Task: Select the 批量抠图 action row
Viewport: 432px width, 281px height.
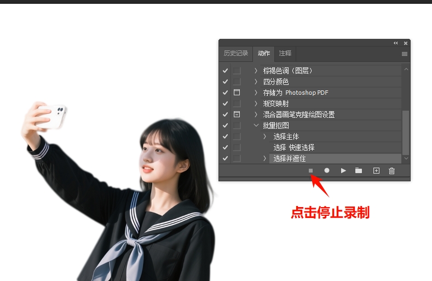Action: (331, 125)
